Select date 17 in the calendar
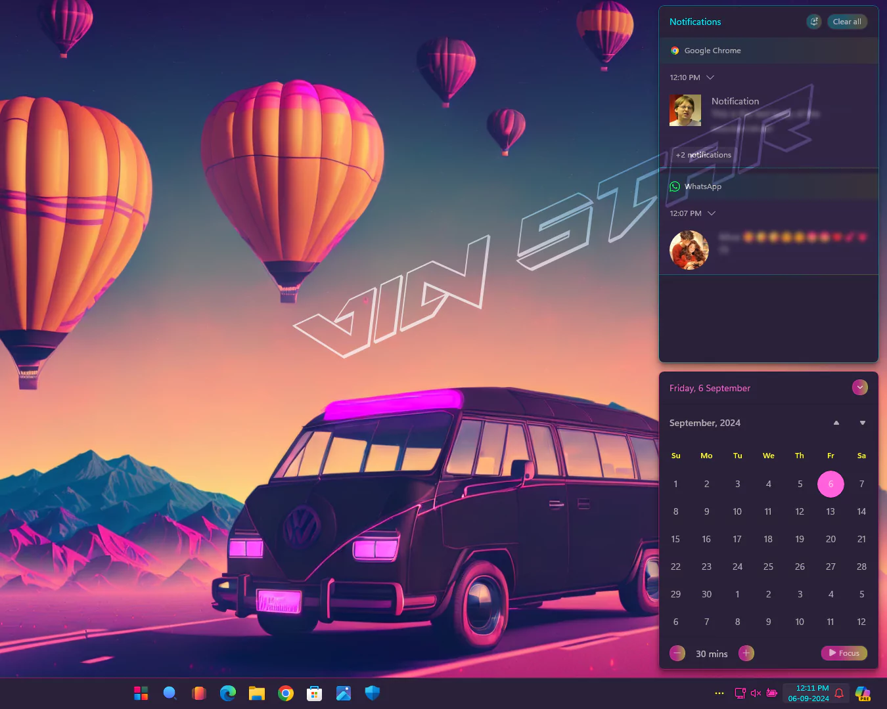887x709 pixels. 737,539
